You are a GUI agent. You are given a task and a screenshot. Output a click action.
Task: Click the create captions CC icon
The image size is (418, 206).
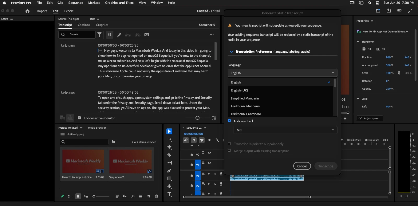tap(147, 35)
